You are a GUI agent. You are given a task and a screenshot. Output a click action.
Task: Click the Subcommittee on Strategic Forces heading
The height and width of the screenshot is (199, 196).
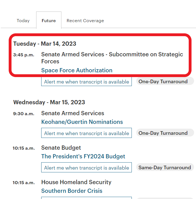click(112, 58)
